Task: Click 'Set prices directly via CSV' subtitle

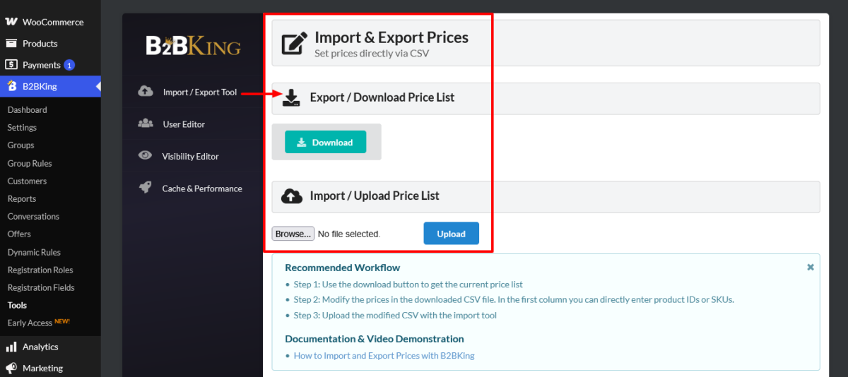Action: (372, 53)
